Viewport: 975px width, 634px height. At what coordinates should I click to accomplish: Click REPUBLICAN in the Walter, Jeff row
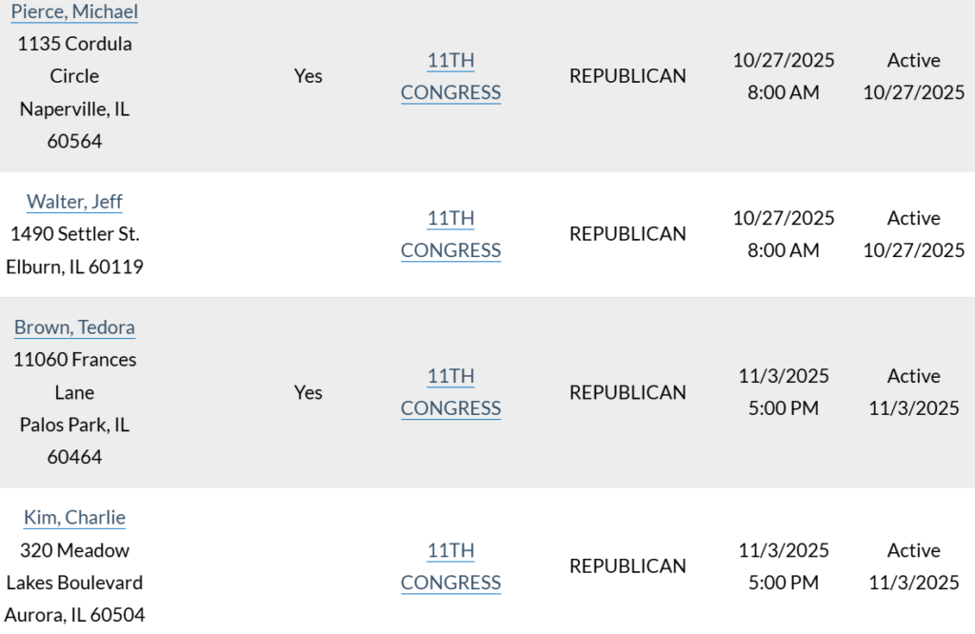[x=627, y=233]
